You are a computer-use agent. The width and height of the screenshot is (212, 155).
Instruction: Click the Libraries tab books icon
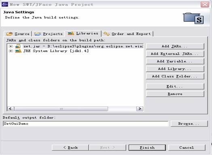(x=71, y=33)
